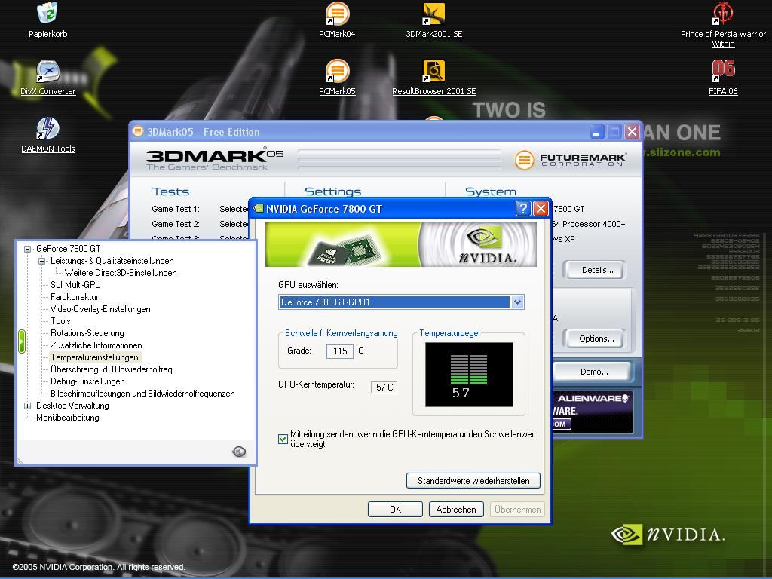Click Standardwerte wiederherstellen button

tap(473, 480)
